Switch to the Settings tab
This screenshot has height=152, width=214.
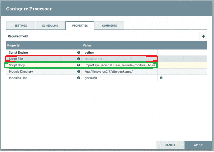21,26
